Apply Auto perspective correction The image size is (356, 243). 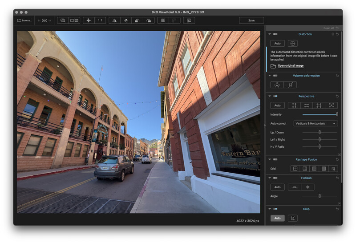coord(277,105)
